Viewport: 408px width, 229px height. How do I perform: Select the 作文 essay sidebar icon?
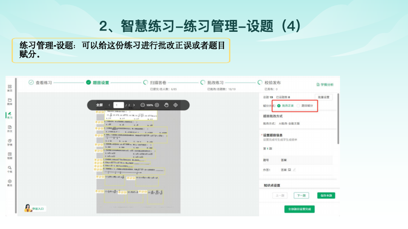(x=10, y=128)
